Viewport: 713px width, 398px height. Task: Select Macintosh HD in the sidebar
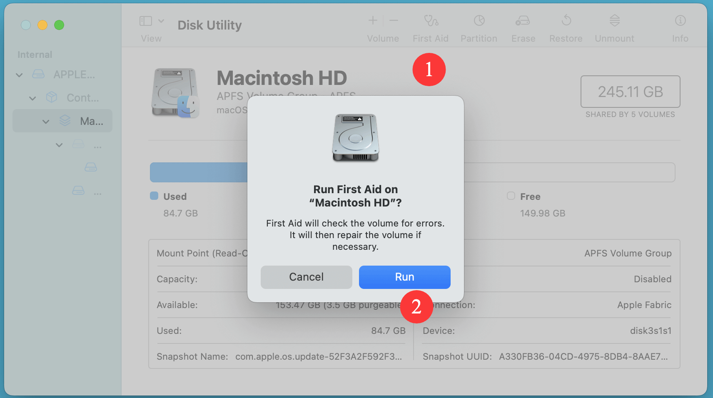tap(87, 121)
